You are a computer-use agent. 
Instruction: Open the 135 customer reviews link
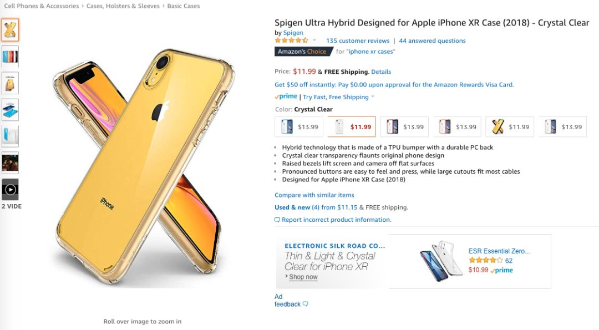coord(358,40)
